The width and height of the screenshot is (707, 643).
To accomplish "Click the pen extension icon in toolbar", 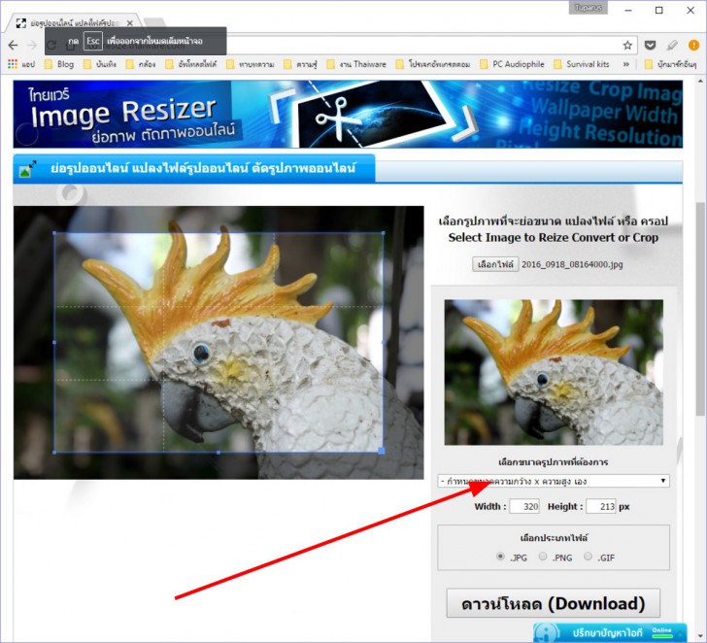I will (x=672, y=45).
